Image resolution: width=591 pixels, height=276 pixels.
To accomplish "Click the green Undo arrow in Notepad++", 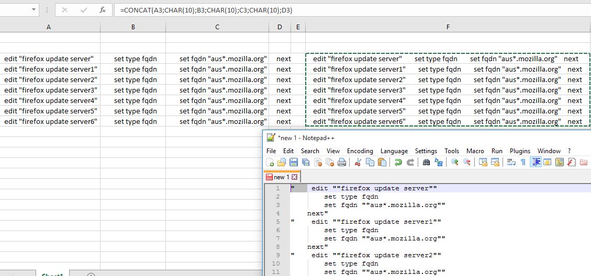I will coord(398,162).
